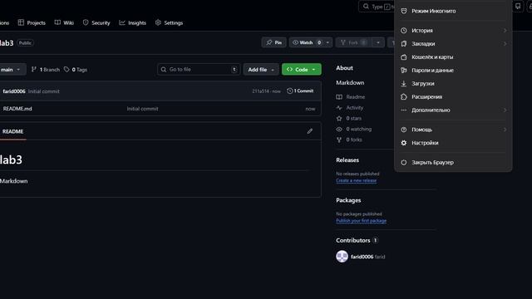Click the Public visibility badge
Image resolution: width=532 pixels, height=299 pixels.
click(x=25, y=43)
